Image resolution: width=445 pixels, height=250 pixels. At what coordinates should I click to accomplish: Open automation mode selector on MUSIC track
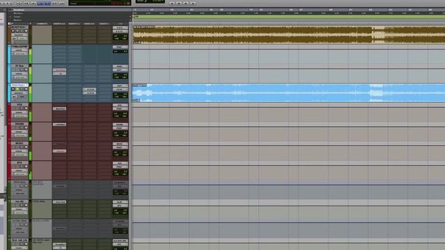(21, 155)
